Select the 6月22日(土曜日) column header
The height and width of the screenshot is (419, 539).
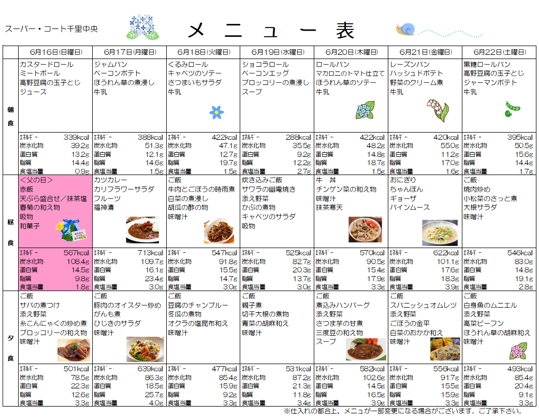499,52
